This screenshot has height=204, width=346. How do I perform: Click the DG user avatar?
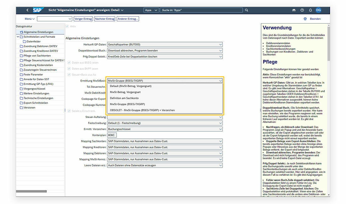[x=318, y=10]
